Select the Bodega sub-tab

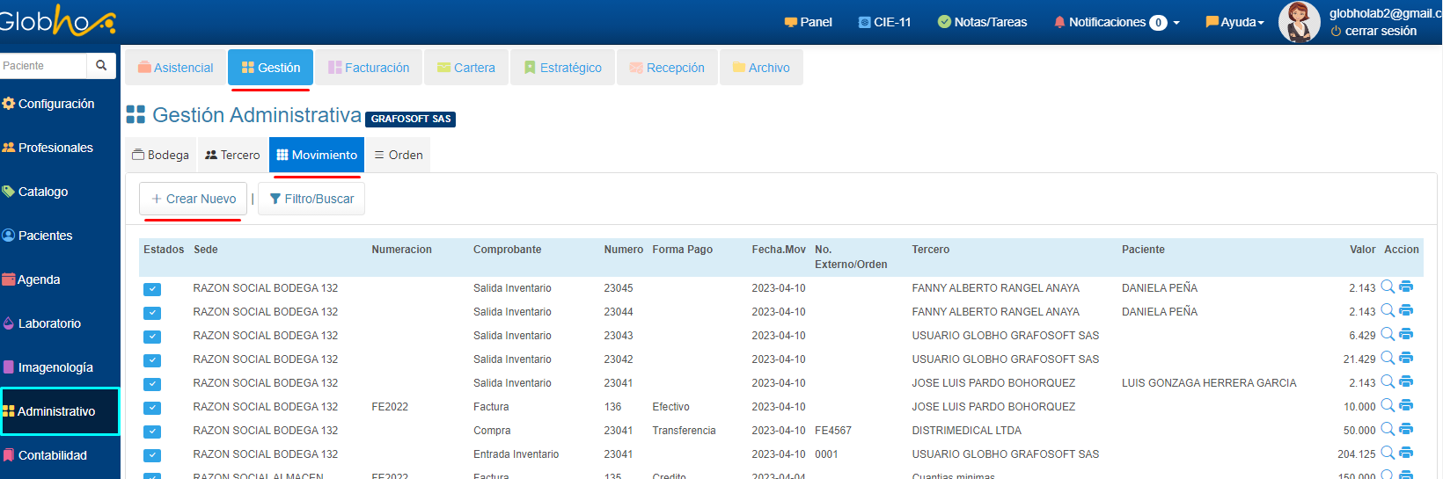point(161,155)
